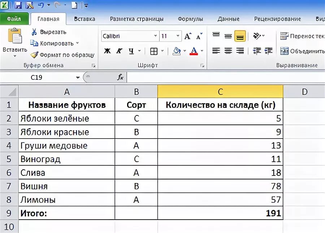The width and height of the screenshot is (325, 233).
Task: Open underline style dropdown arrow
Action: pyautogui.click(x=139, y=51)
